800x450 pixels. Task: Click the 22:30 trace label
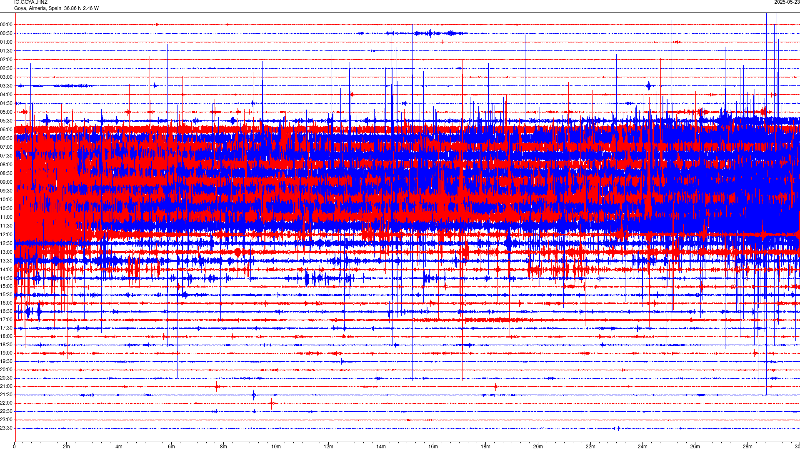(x=6, y=412)
